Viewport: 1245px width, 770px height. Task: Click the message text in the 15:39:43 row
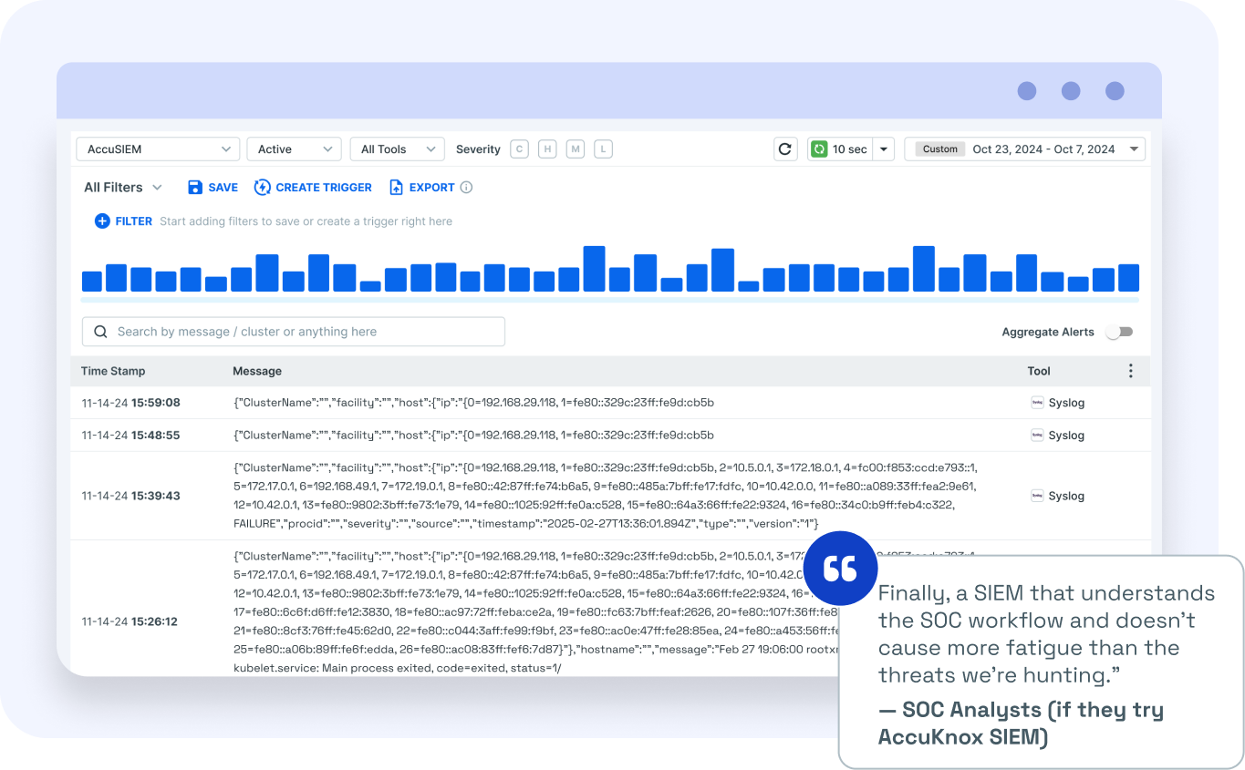[x=606, y=496]
